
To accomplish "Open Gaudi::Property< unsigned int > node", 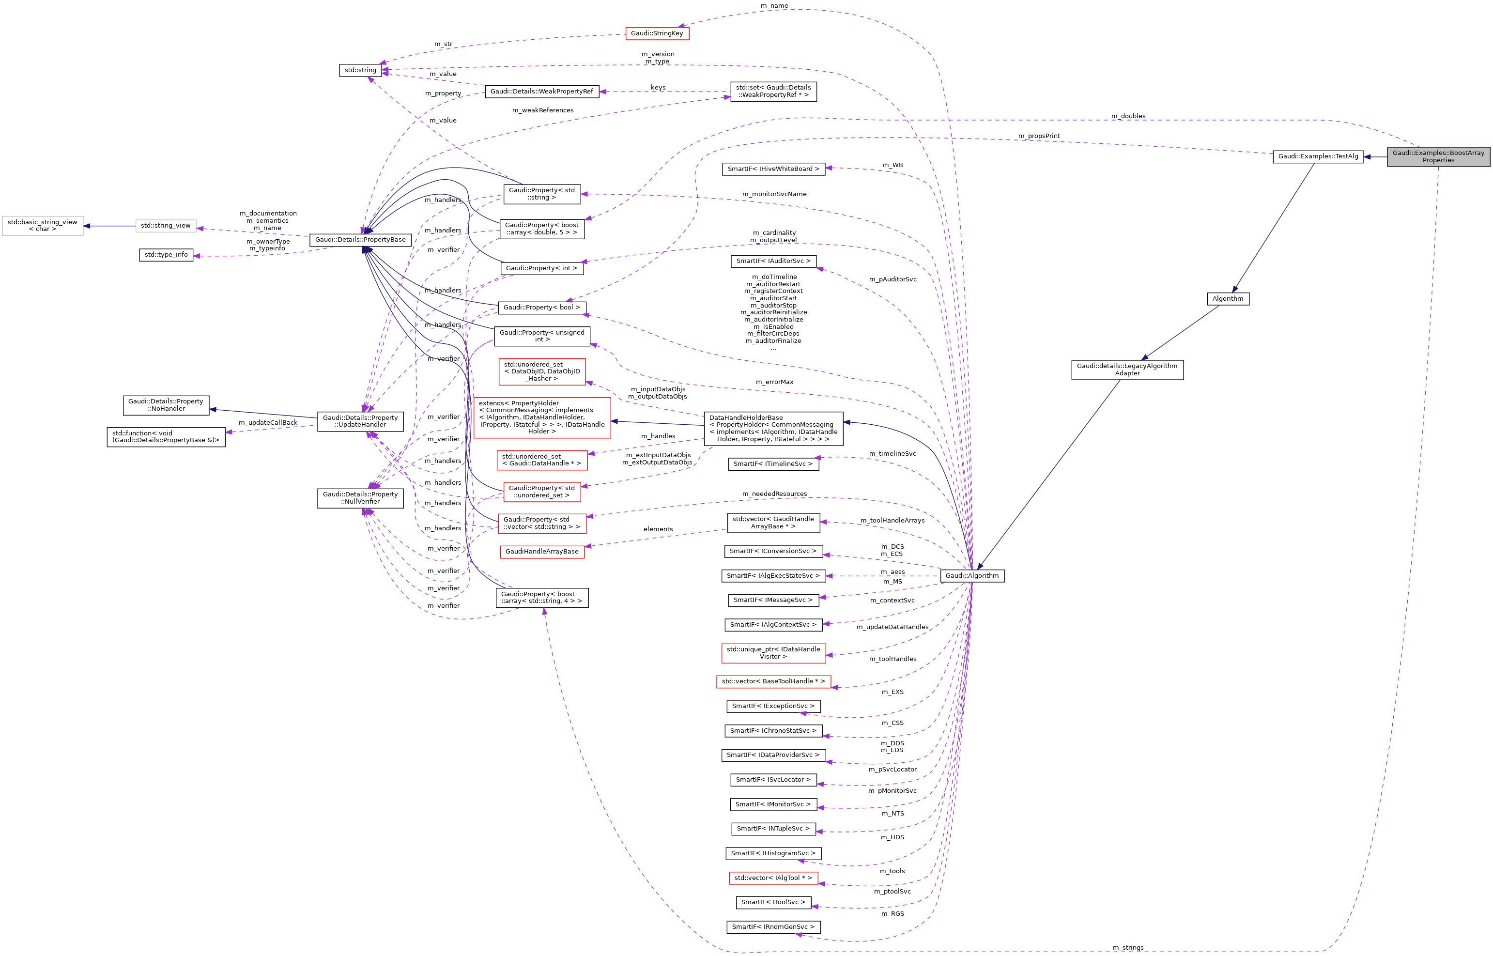I will coord(542,337).
